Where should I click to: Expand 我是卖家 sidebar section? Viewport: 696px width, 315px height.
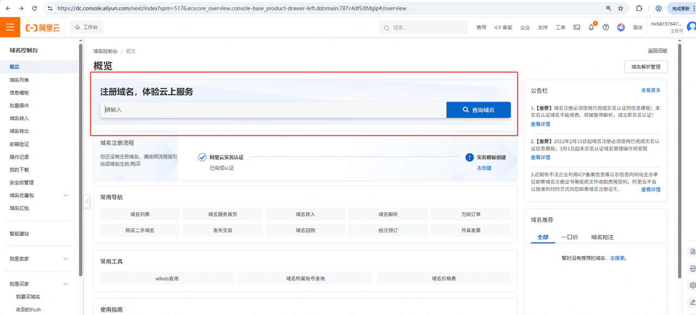point(66,259)
